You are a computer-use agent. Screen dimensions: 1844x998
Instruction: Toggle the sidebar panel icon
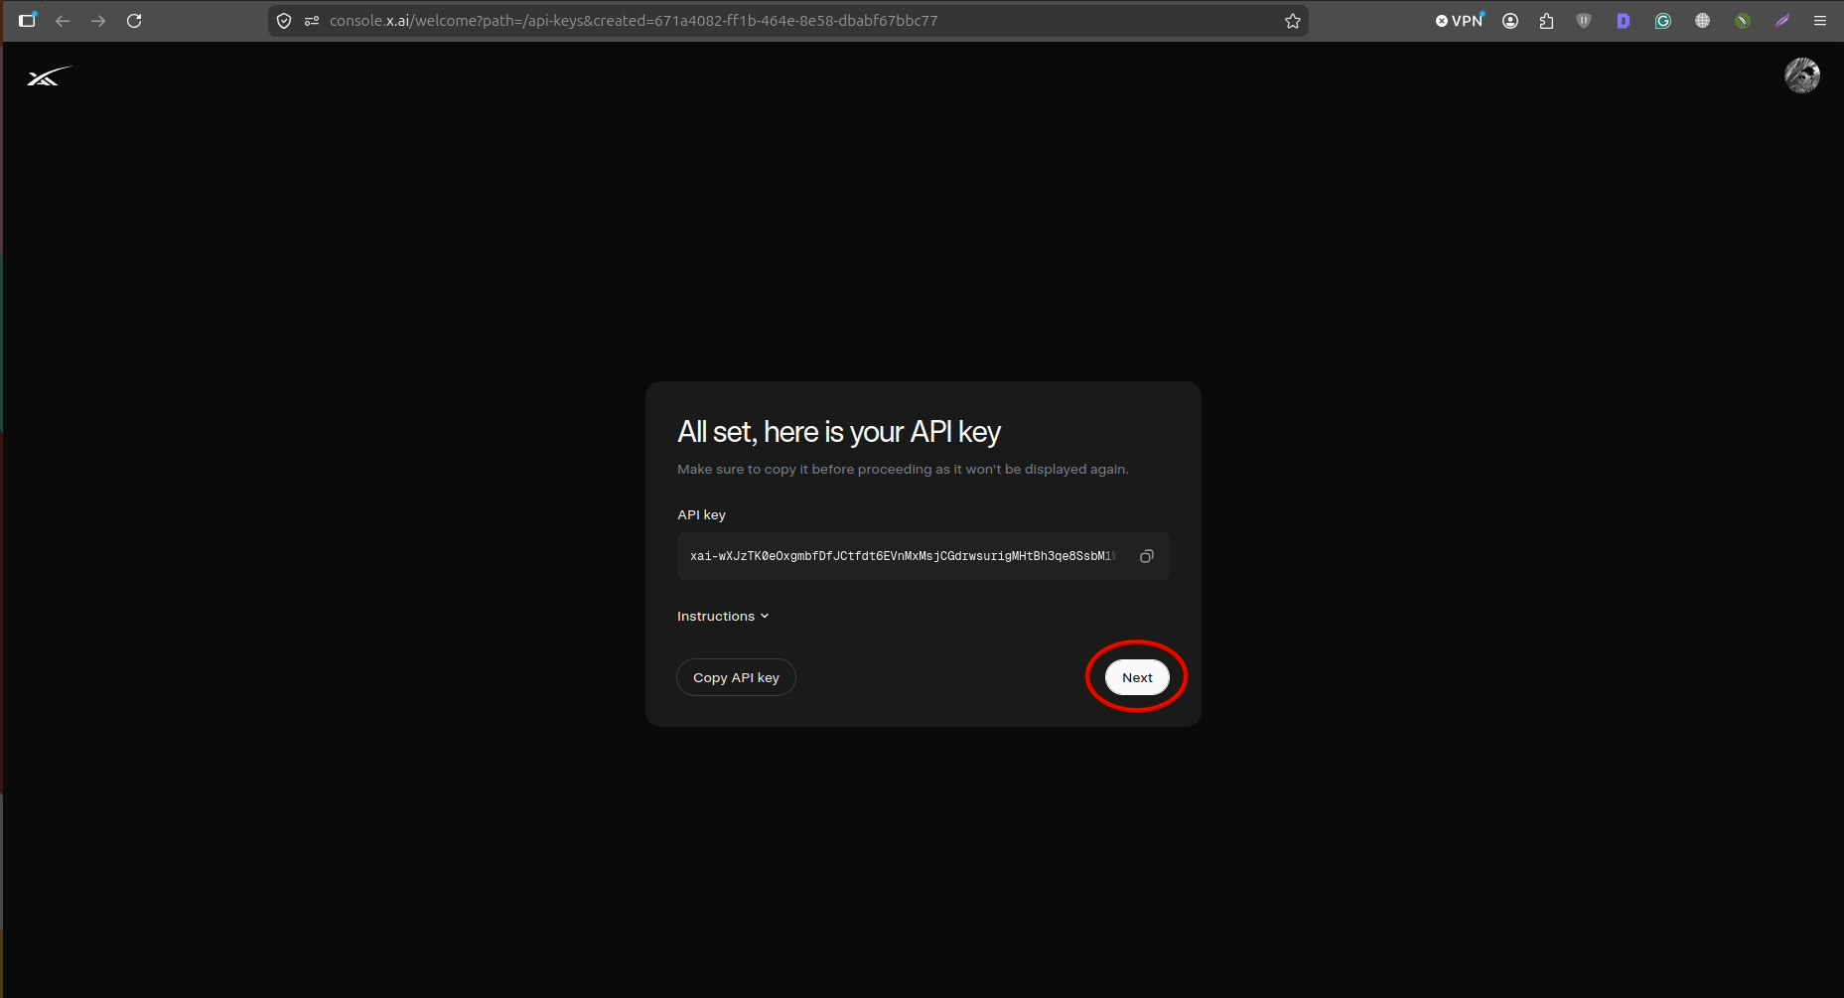[x=27, y=21]
